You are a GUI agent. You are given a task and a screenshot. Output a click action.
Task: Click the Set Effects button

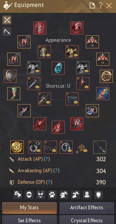coord(30,220)
